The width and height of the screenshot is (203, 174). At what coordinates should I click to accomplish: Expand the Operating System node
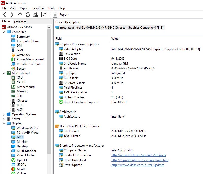(x=4, y=114)
